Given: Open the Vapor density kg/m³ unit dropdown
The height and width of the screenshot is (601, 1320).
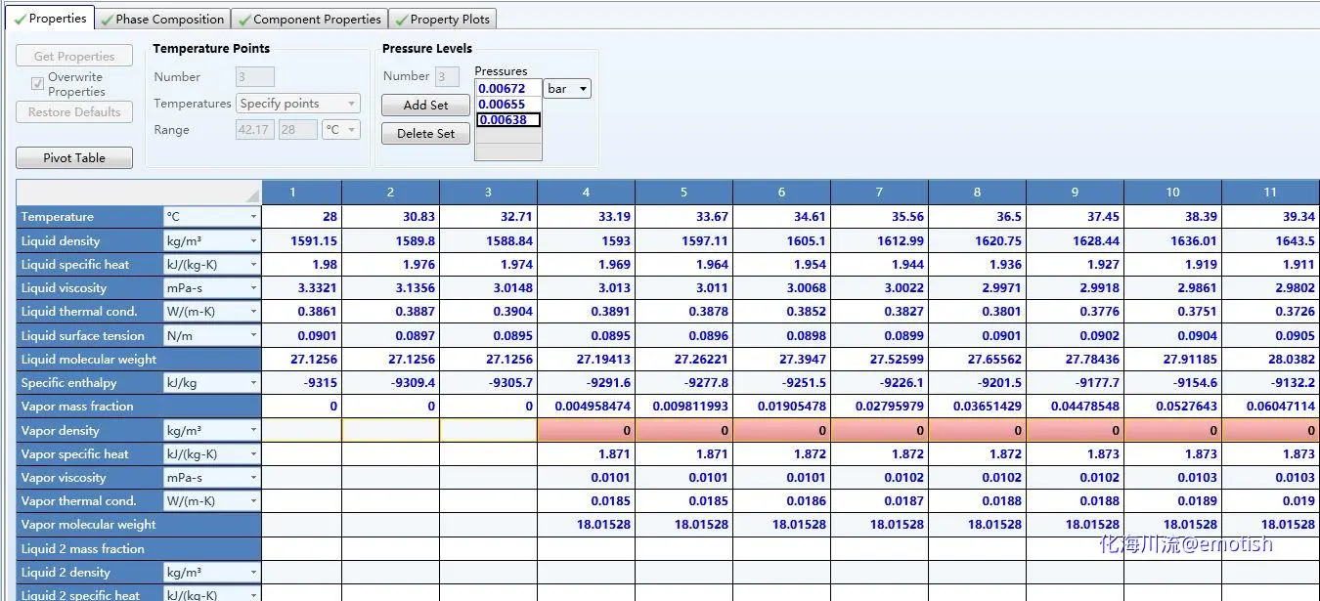Looking at the screenshot, I should click(212, 430).
